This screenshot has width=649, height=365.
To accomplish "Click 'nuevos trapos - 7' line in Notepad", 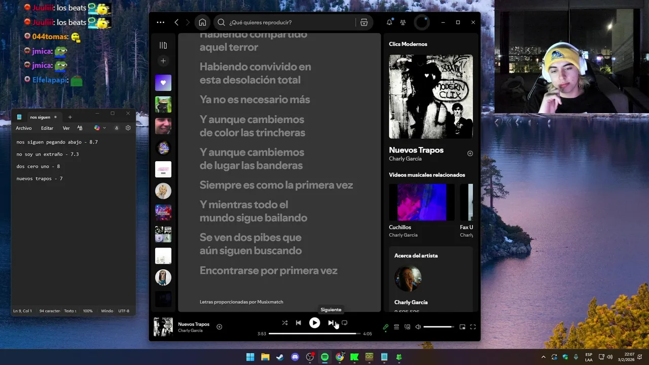I will 40,178.
